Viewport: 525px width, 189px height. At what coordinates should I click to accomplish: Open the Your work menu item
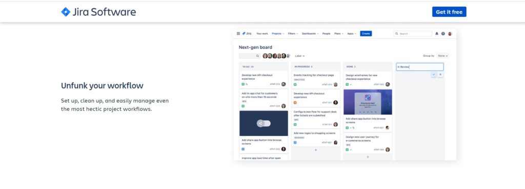pyautogui.click(x=262, y=34)
